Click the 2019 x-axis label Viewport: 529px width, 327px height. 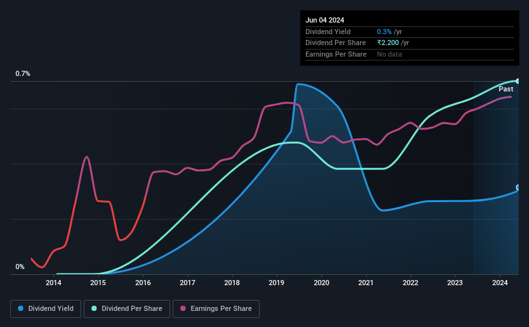tap(276, 283)
